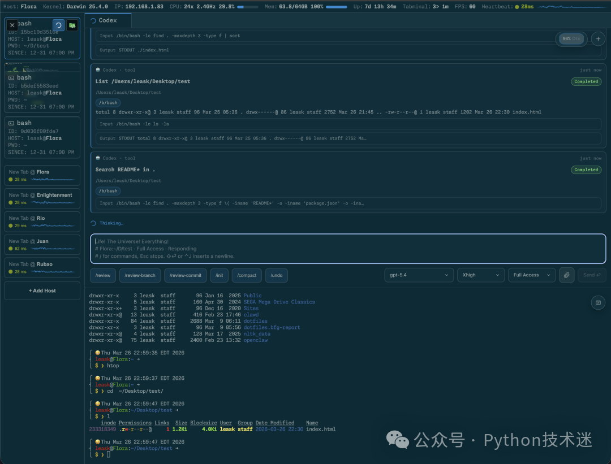Click the yellow Heartbeat status dot
Image resolution: width=611 pixels, height=464 pixels.
[517, 7]
